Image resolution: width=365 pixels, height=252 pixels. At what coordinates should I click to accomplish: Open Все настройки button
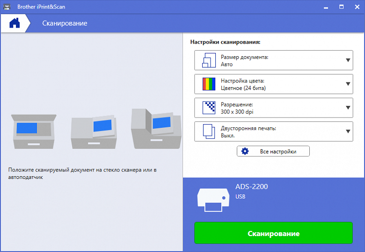(273, 151)
